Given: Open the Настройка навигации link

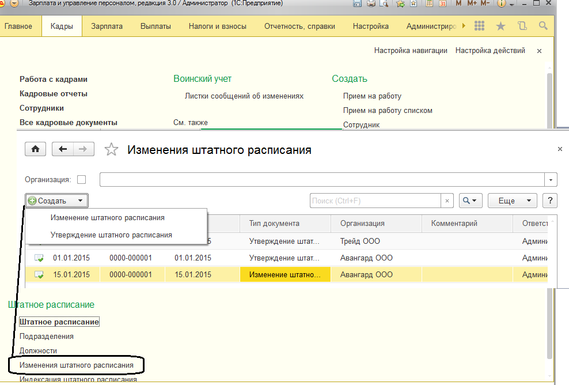Looking at the screenshot, I should coord(411,51).
